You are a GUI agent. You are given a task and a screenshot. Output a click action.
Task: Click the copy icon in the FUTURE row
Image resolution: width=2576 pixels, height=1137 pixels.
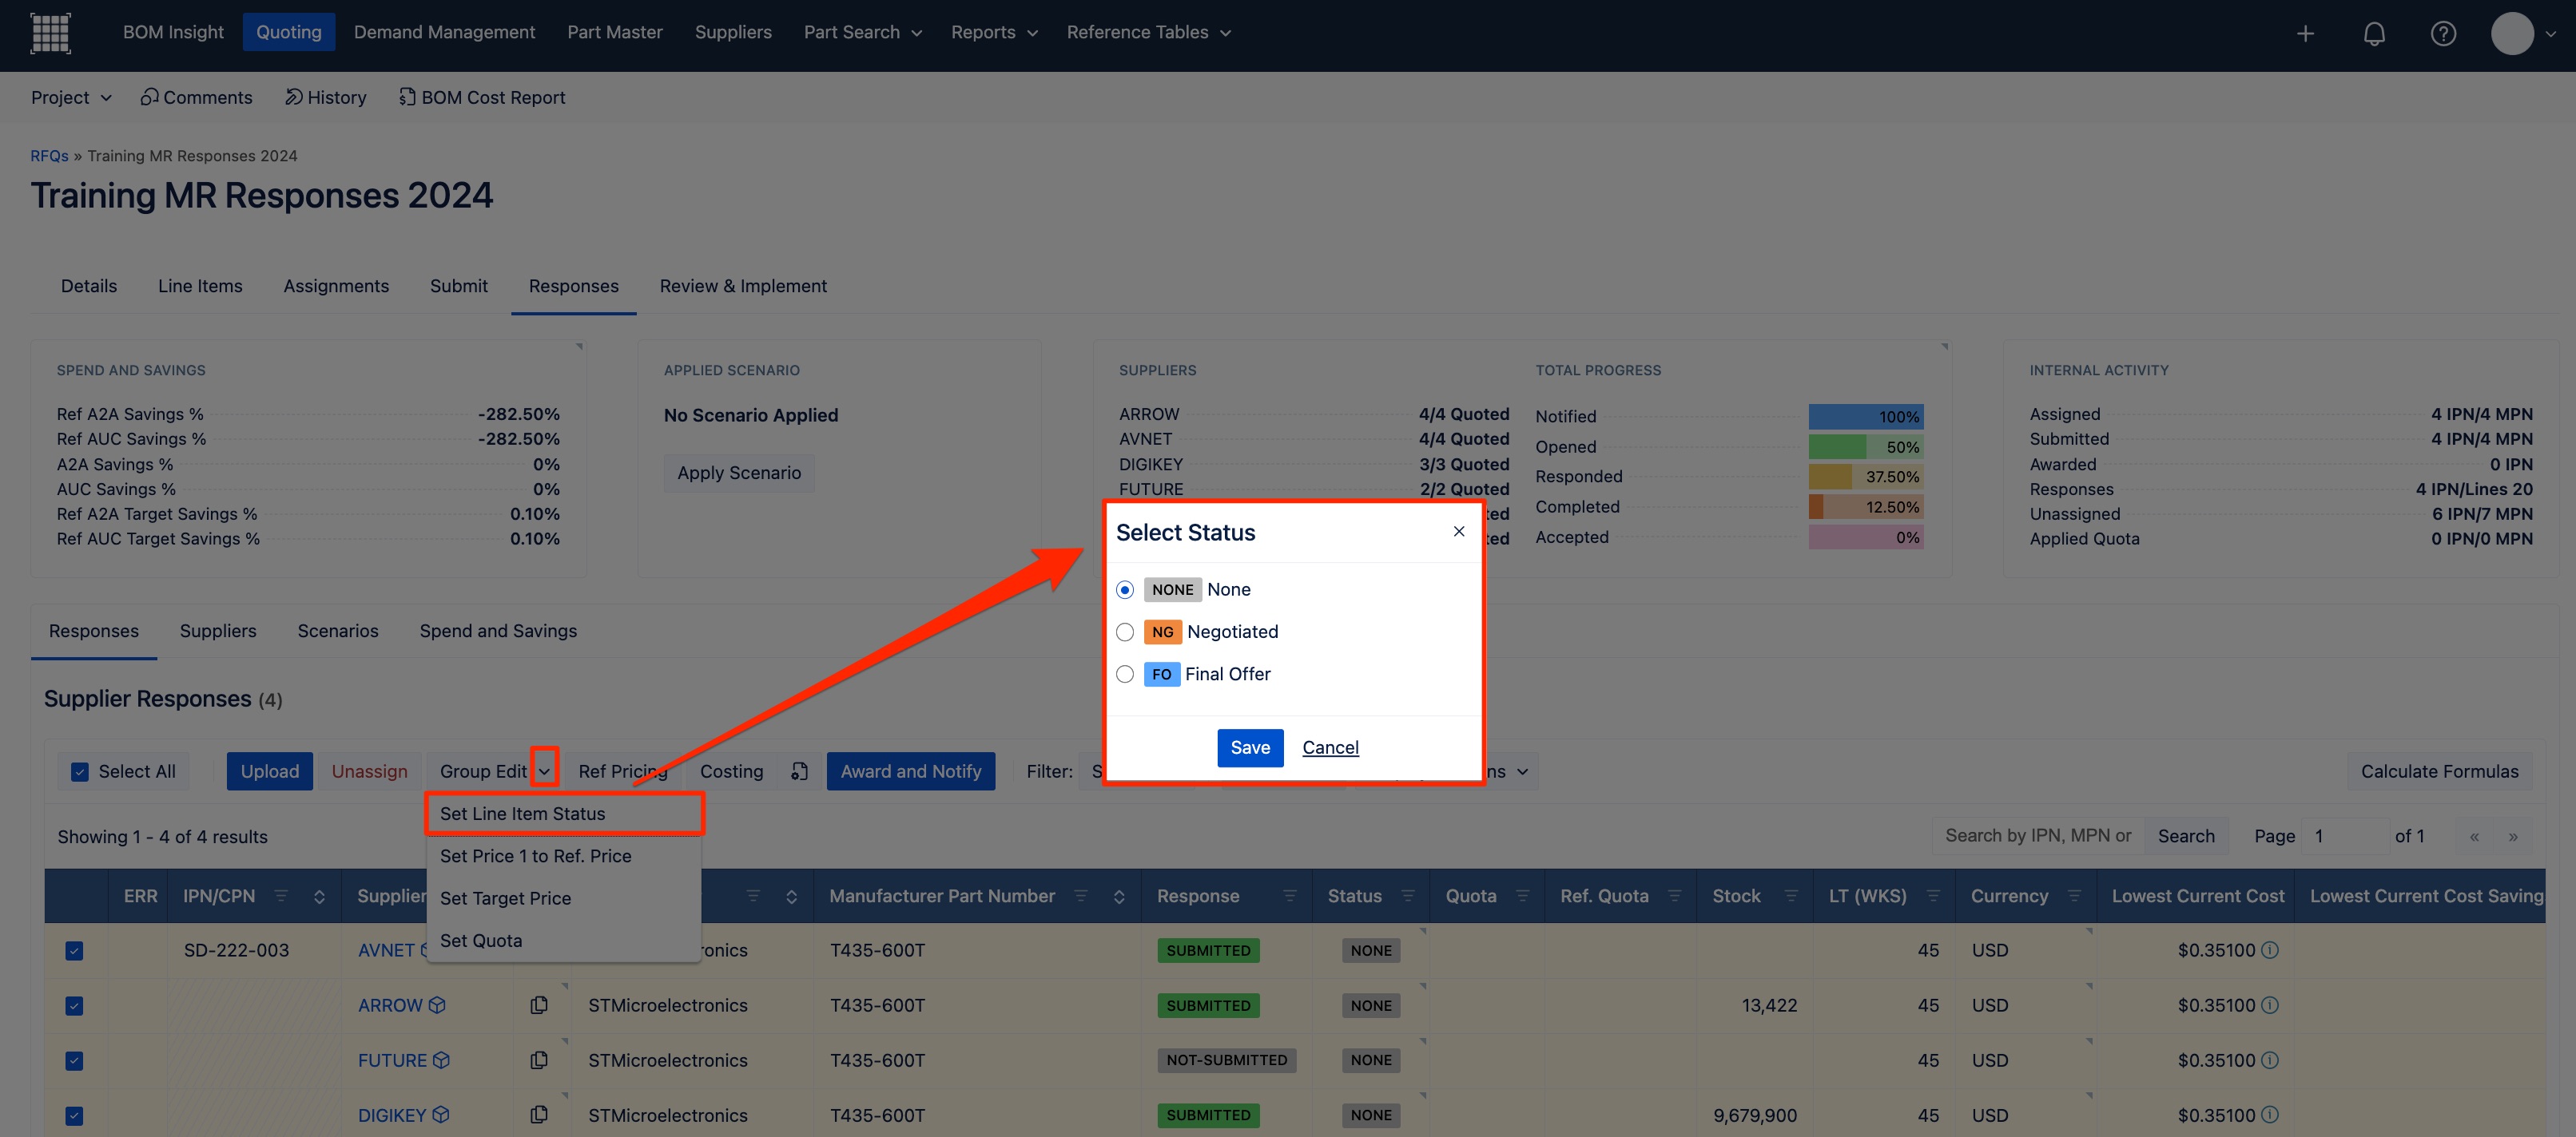(539, 1060)
